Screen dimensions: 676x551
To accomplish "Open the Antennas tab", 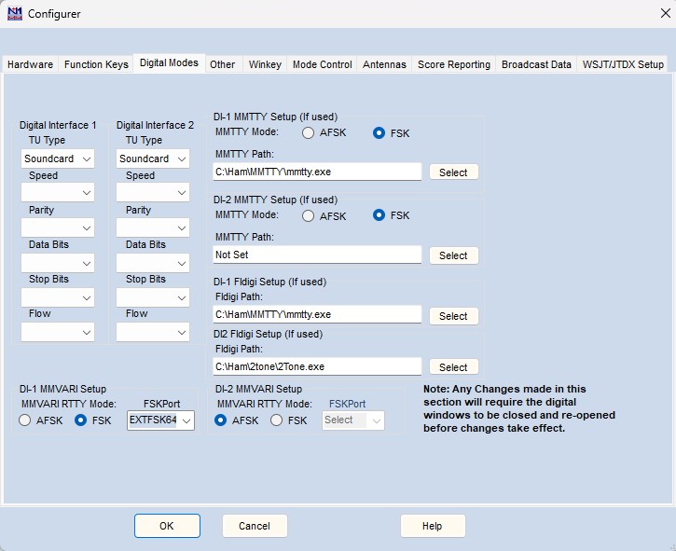I will pos(384,64).
